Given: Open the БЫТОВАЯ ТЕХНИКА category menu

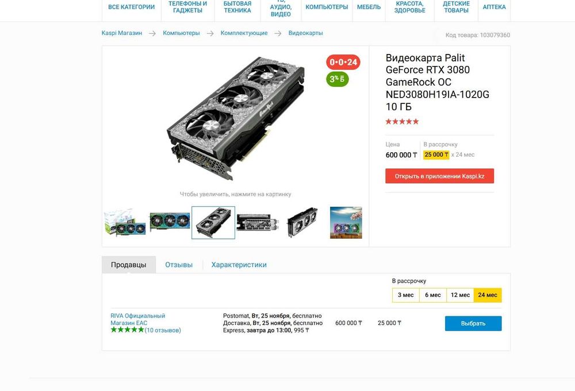Looking at the screenshot, I should tap(237, 7).
